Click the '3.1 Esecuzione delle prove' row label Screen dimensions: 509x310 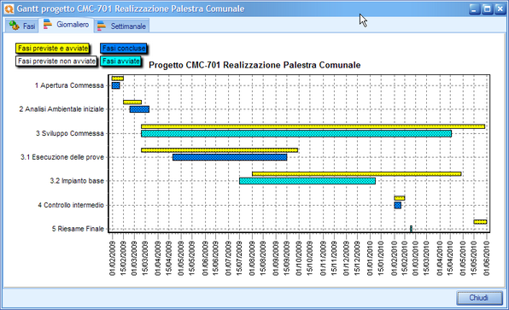click(x=62, y=157)
